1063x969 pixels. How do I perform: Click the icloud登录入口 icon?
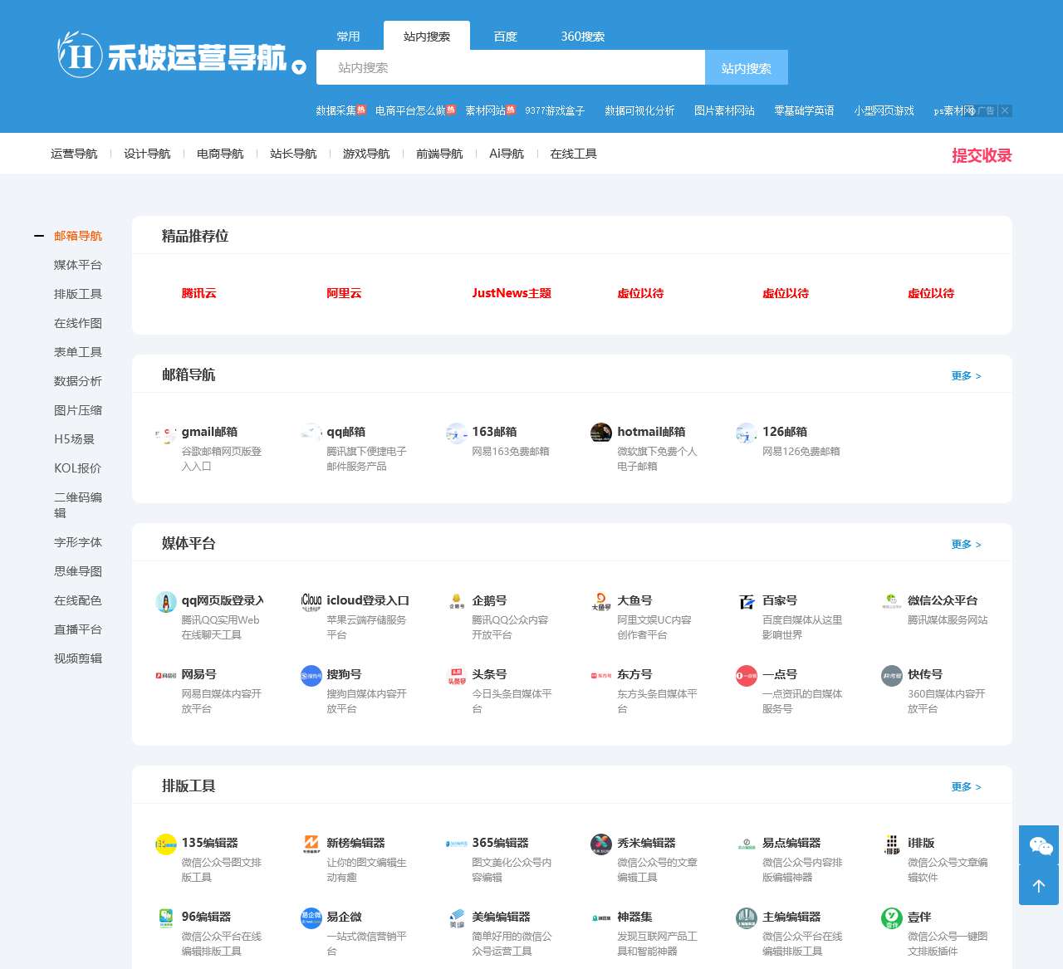pyautogui.click(x=311, y=602)
